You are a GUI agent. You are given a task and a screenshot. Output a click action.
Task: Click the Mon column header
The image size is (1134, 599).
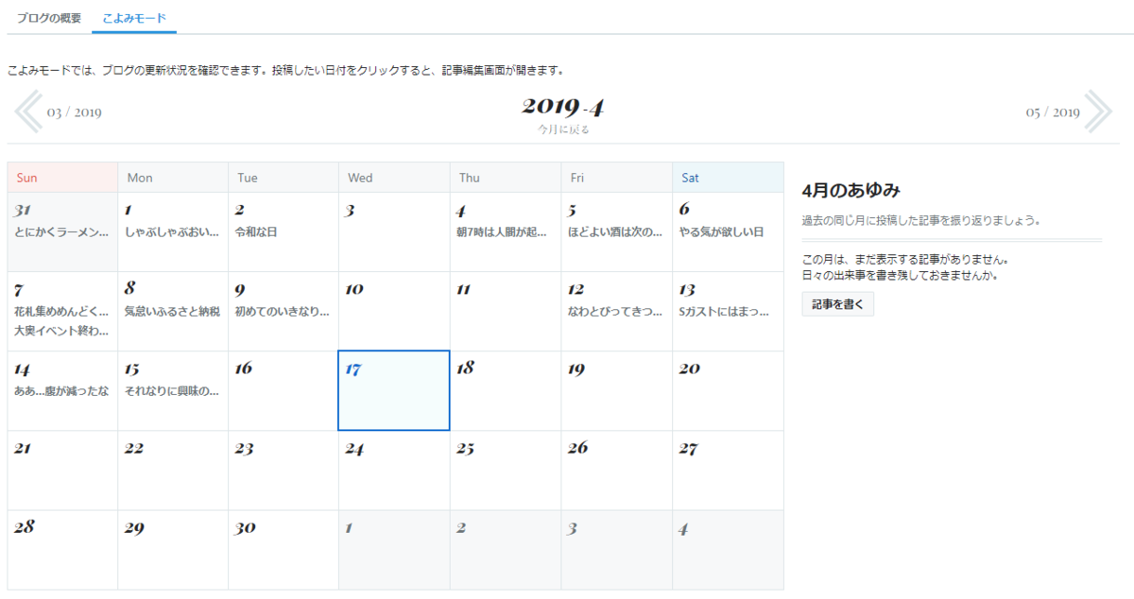click(173, 178)
